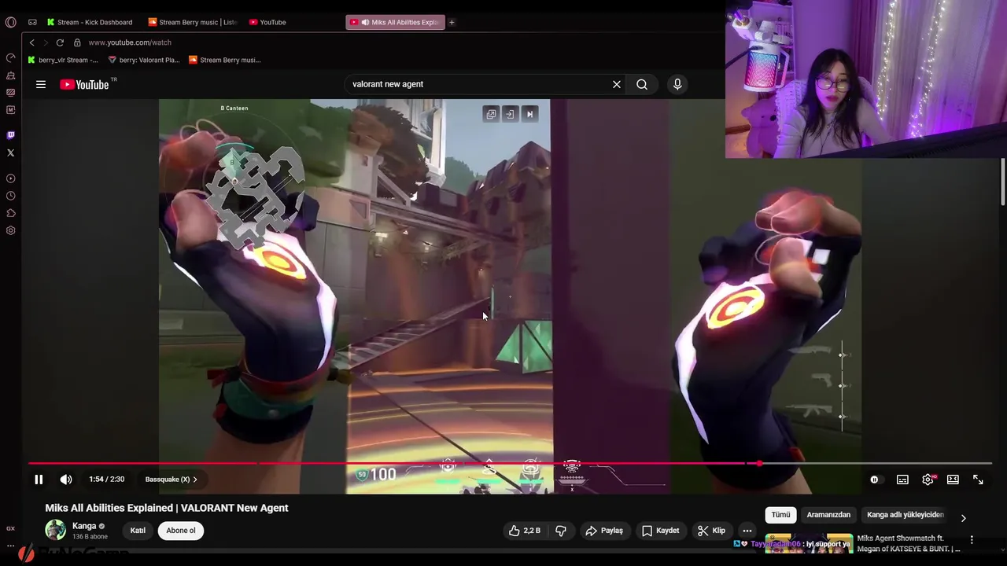Select the Miks All Abilities tab
The height and width of the screenshot is (566, 1007).
395,22
